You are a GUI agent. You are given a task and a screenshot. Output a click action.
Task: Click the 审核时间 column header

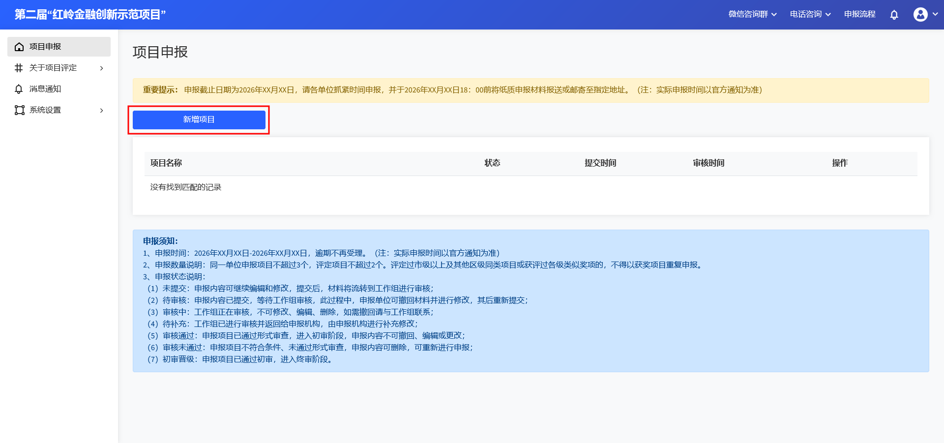coord(708,163)
